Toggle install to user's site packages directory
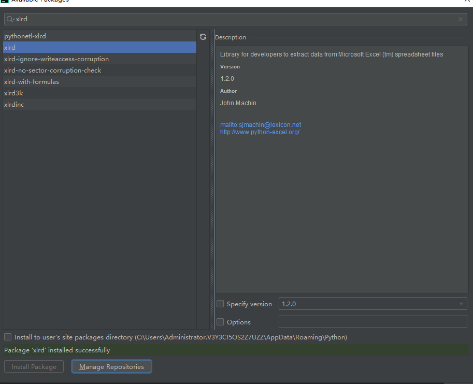The image size is (473, 384). (x=8, y=337)
